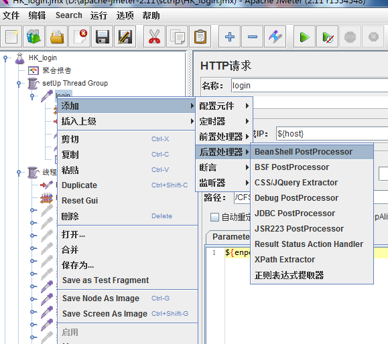Click the Save As pencil-floppy icon
Screen dimensions: 388x344
[125, 37]
